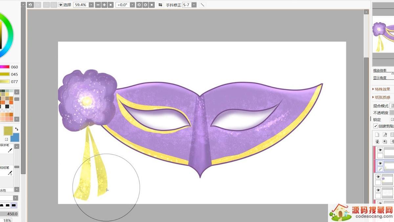The image size is (394, 222).
Task: Click the undo arrow in top toolbar
Action: tap(30, 5)
